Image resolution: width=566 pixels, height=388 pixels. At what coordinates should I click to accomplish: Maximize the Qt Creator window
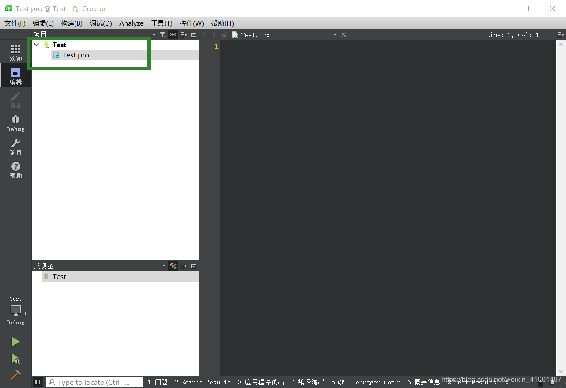point(526,8)
